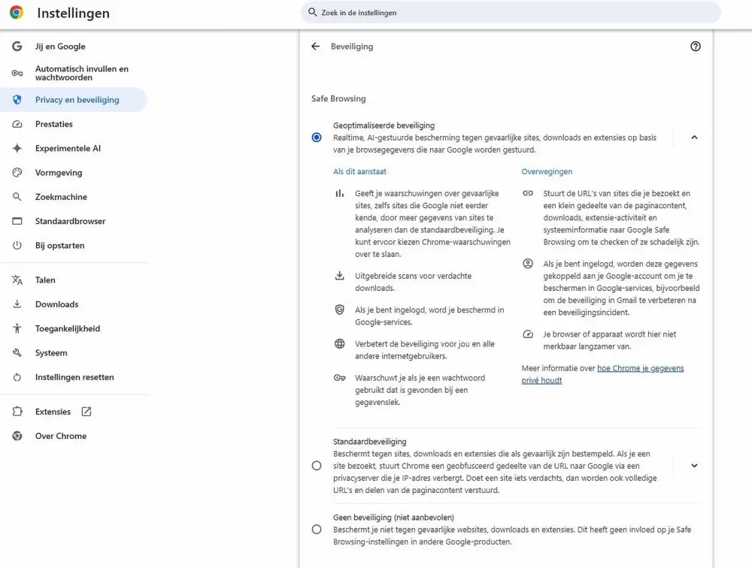
Task: Focus the Zoek in de instellingen field
Action: (x=511, y=13)
